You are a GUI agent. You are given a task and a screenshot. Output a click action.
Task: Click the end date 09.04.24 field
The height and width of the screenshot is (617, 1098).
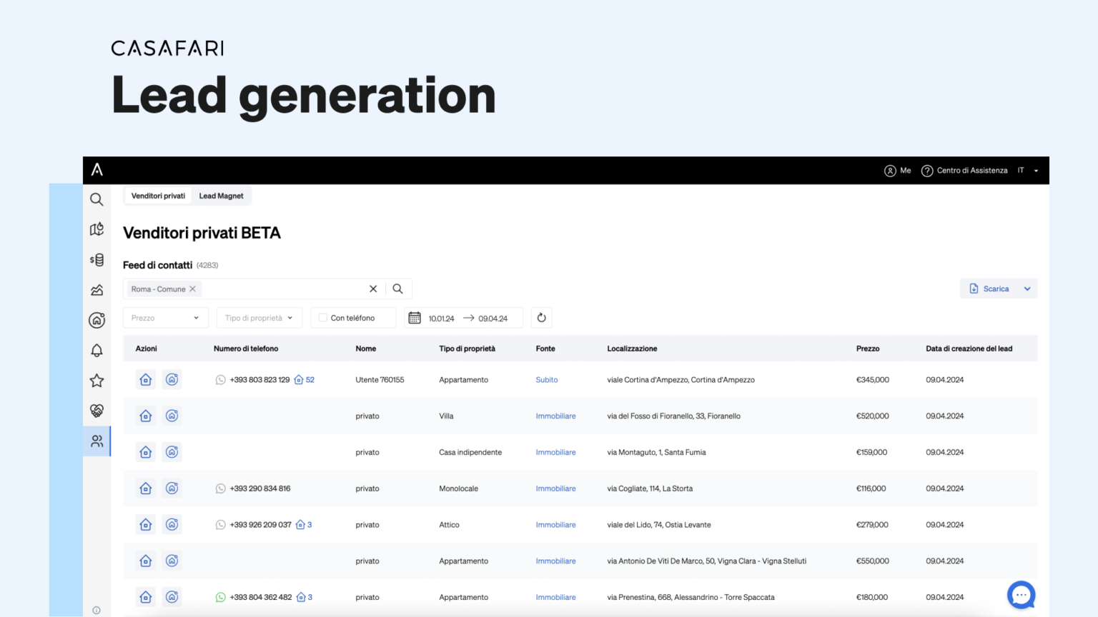coord(493,318)
